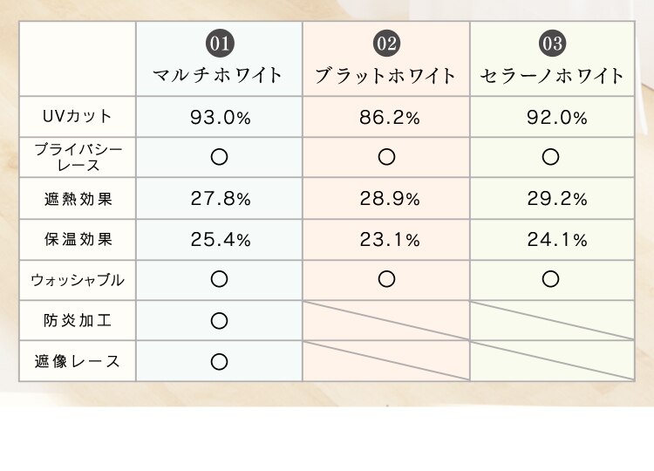Click the UVカット row label
The image size is (654, 471).
click(x=77, y=116)
